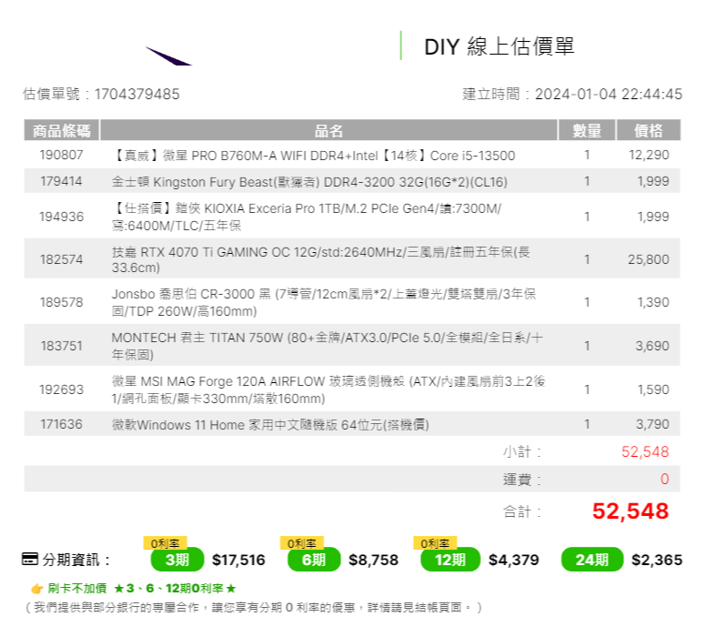Click the MSI MAG Forge 120A AIRFLOW name

point(328,389)
